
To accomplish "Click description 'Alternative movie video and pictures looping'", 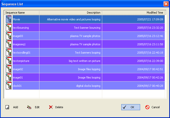I will 74,19.
